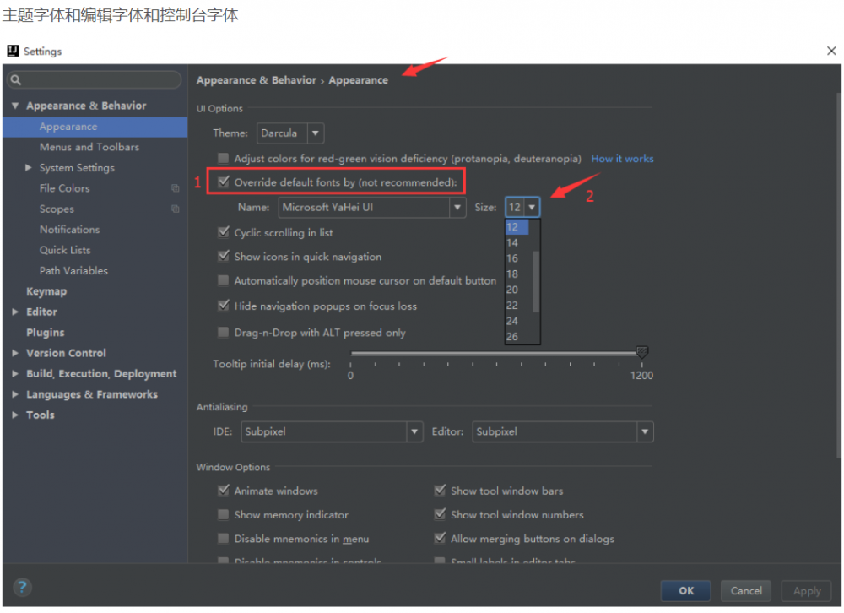Image resolution: width=844 pixels, height=613 pixels.
Task: Enable red-green vision deficiency color adjustment
Action: coord(223,158)
